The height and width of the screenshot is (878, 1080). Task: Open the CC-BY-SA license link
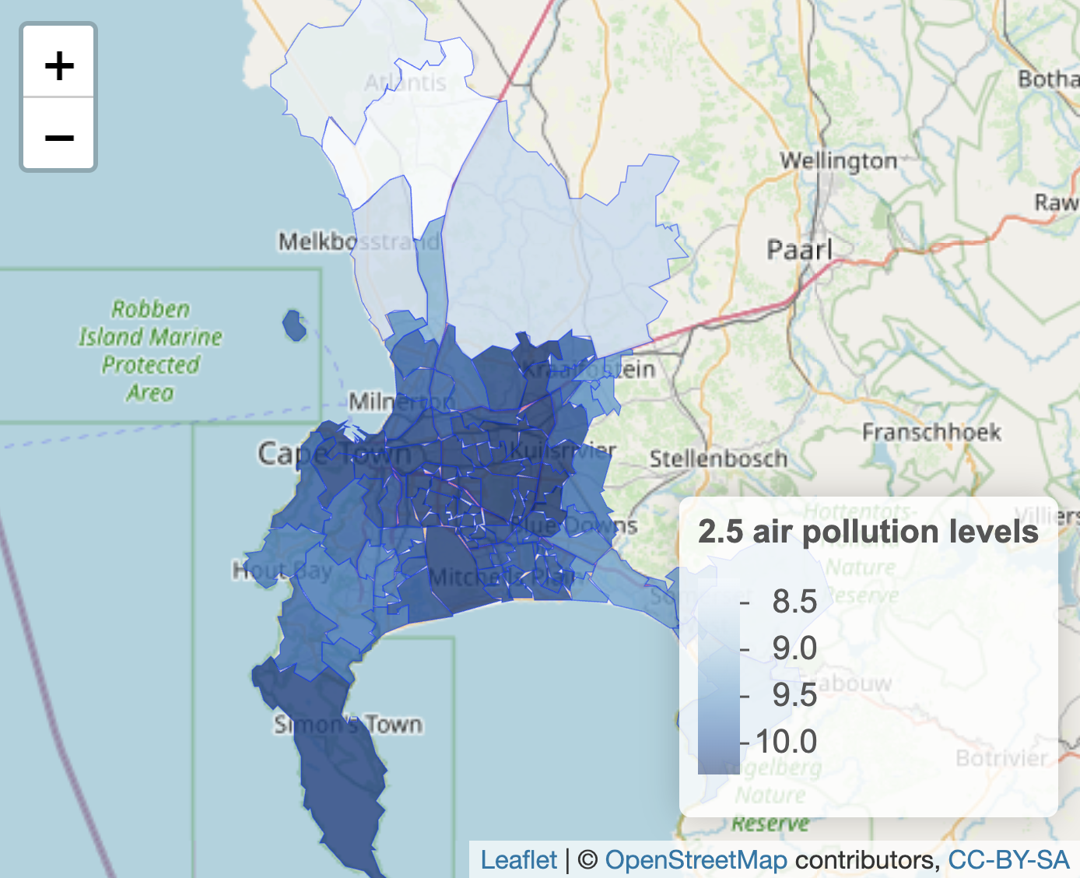click(1008, 859)
